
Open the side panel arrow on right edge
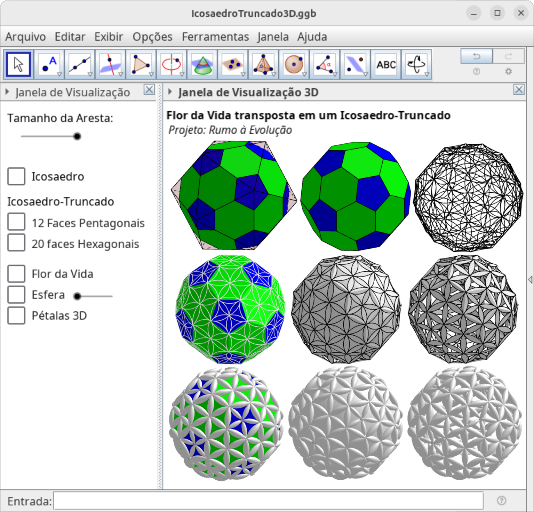click(530, 279)
